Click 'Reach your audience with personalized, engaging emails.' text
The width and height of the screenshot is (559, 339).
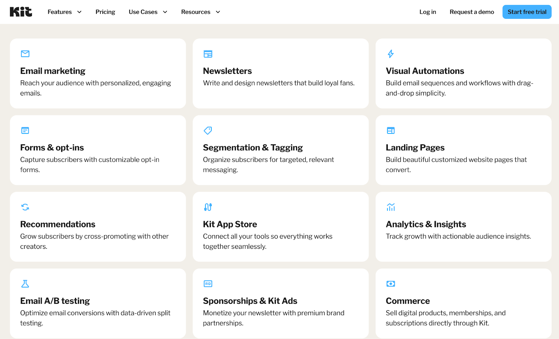tap(95, 88)
